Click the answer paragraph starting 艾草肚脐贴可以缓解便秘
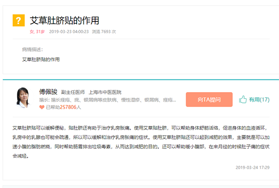The image size is (279, 188). pyautogui.click(x=141, y=142)
